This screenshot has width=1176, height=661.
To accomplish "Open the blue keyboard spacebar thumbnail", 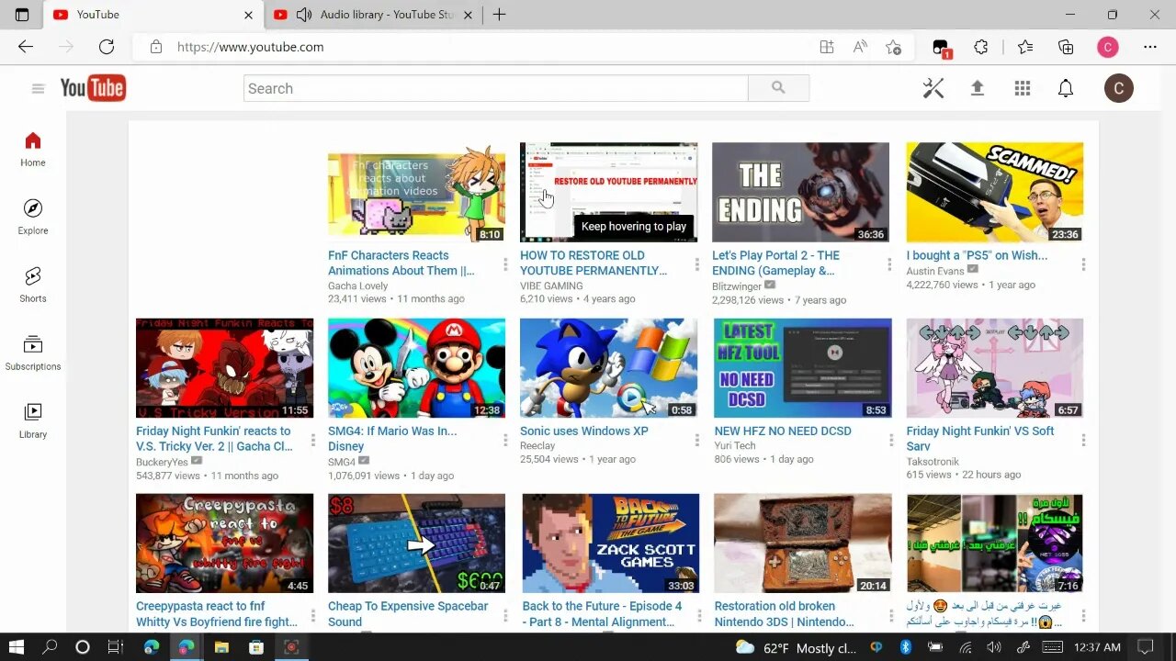I will tap(416, 543).
